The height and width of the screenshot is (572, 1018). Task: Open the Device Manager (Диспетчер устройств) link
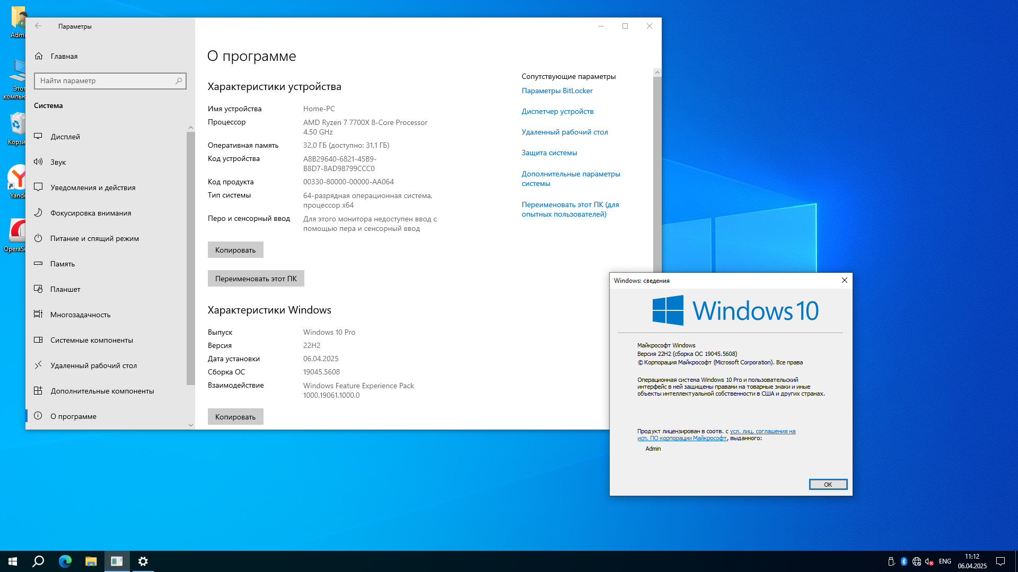coord(557,111)
